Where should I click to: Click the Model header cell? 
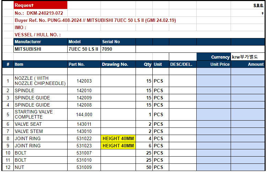pyautogui.click(x=84, y=42)
